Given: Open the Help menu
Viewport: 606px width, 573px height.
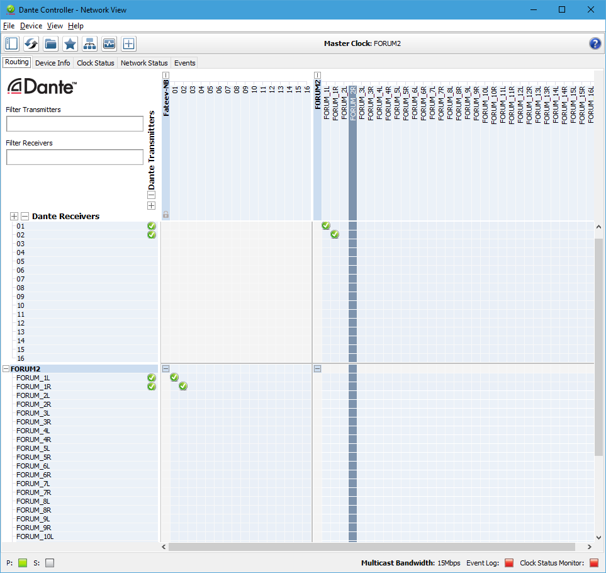Looking at the screenshot, I should click(76, 26).
